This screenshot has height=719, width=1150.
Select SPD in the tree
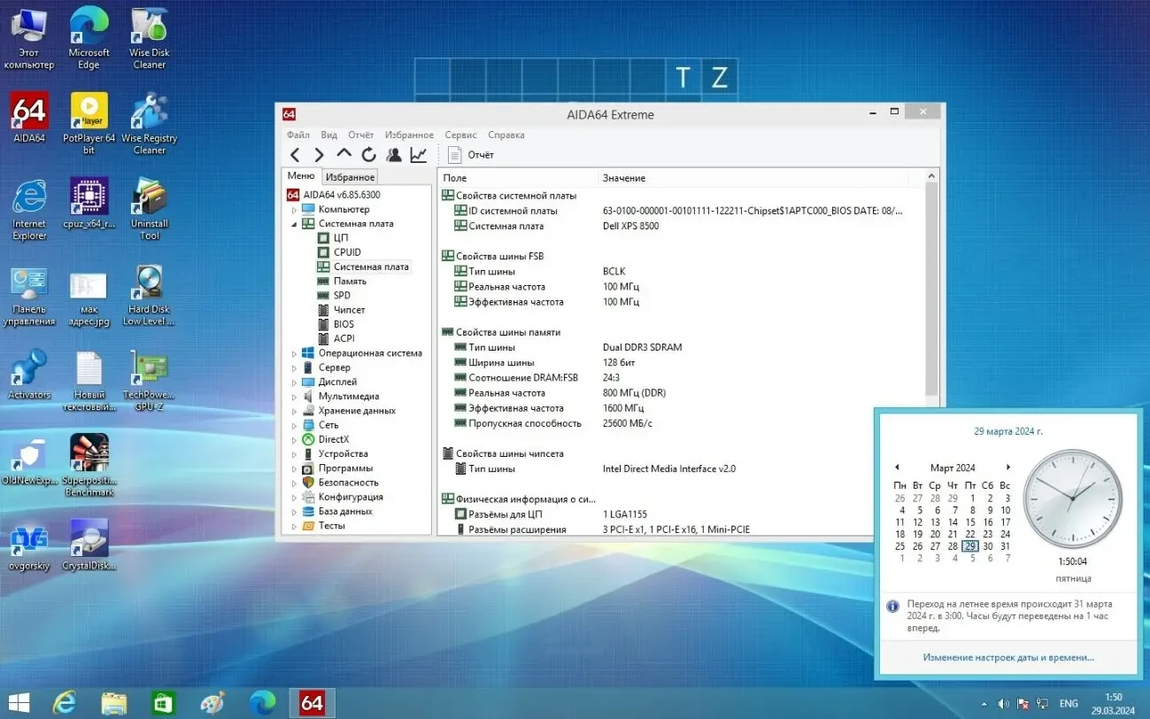click(342, 296)
